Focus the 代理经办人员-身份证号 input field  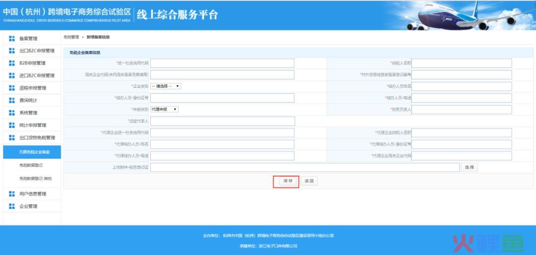tap(462, 144)
